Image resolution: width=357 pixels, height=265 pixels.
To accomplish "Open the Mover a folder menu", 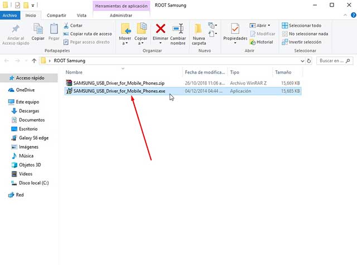I will 125,34.
